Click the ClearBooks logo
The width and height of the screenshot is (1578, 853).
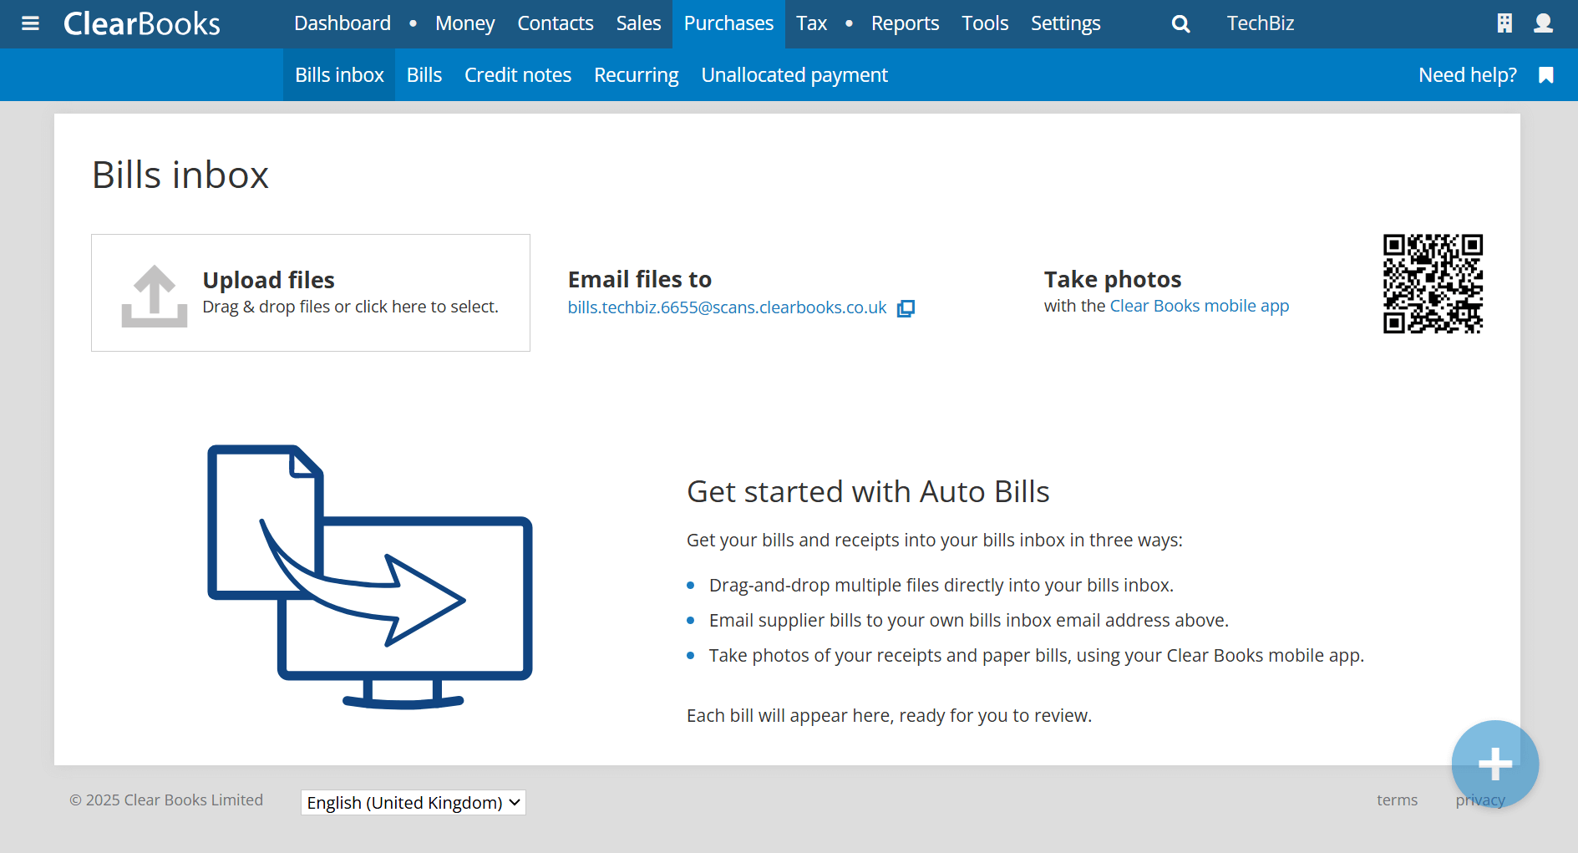coord(142,23)
